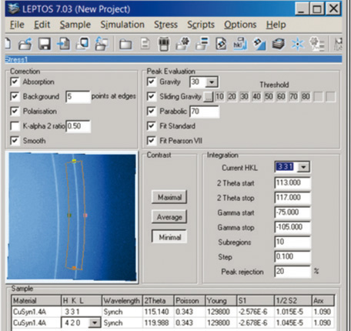This screenshot has width=351, height=331.
Task: Select the Stress1 title bar
Action: tap(173, 59)
